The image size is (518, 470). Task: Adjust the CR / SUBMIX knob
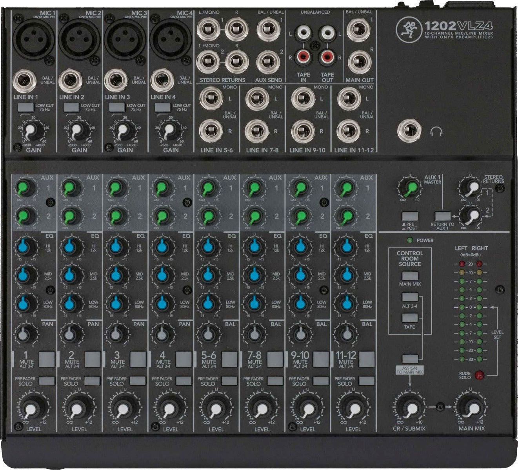click(411, 409)
